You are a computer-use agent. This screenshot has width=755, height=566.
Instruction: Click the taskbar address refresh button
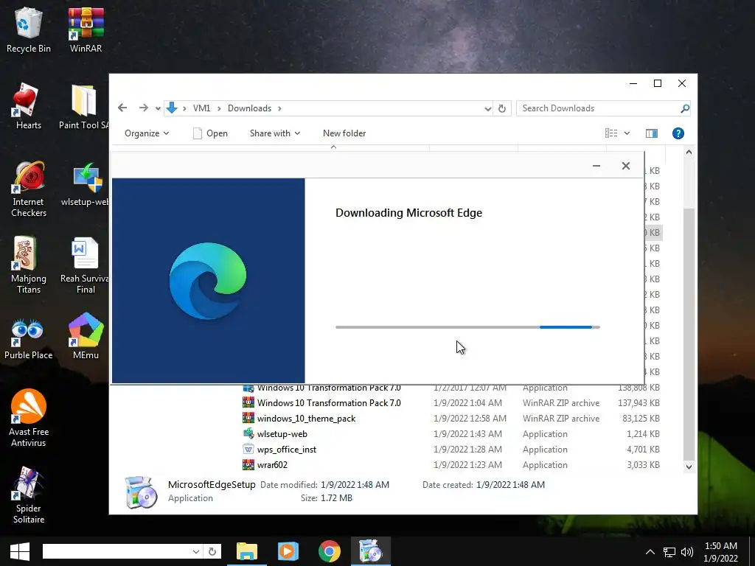[x=212, y=551]
